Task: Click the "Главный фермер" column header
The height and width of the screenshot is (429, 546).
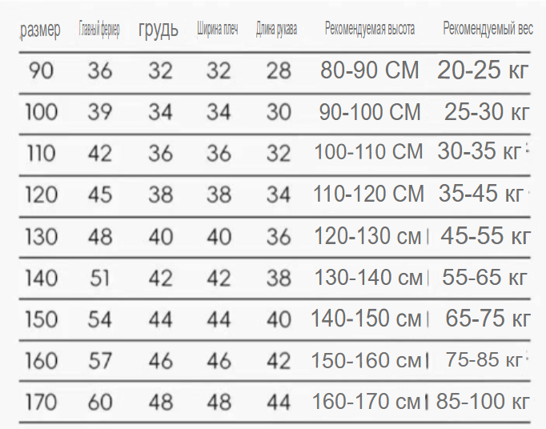Action: click(x=99, y=29)
